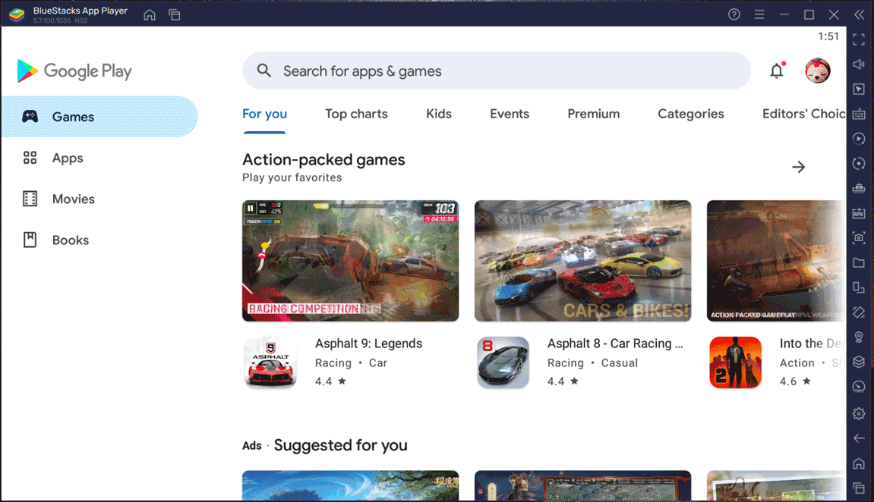The height and width of the screenshot is (502, 874).
Task: Collapse the sidebar with double chevron
Action: pos(859,14)
